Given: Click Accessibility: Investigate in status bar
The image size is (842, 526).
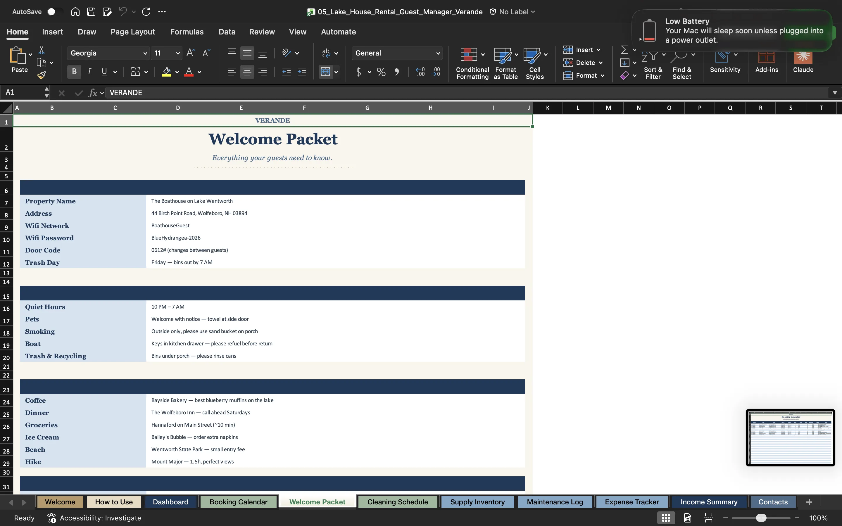Looking at the screenshot, I should point(94,518).
